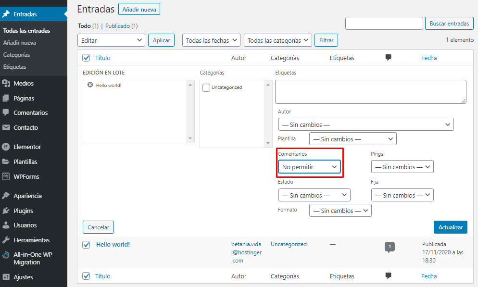Open Categorías in sidebar submenu
This screenshot has height=287, width=478.
tap(16, 54)
